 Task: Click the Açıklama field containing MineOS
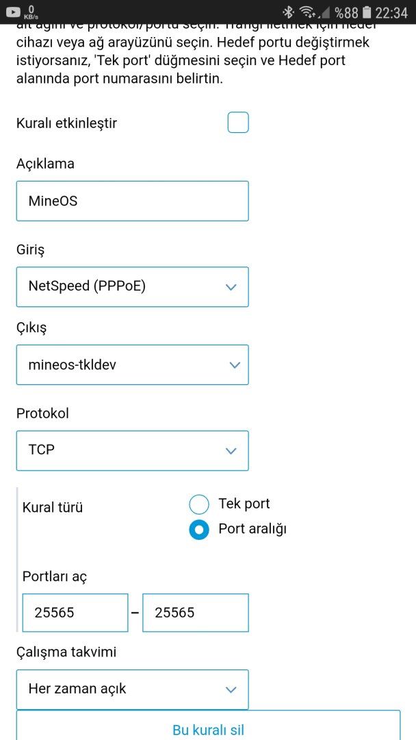point(132,201)
